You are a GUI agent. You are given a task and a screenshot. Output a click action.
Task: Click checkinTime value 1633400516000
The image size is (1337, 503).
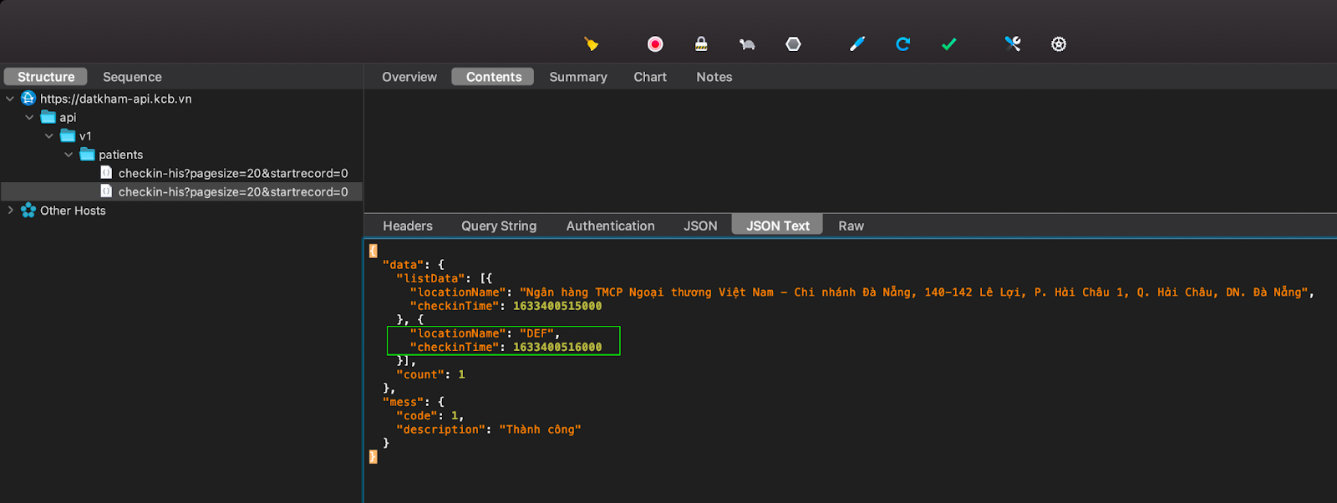pyautogui.click(x=557, y=347)
